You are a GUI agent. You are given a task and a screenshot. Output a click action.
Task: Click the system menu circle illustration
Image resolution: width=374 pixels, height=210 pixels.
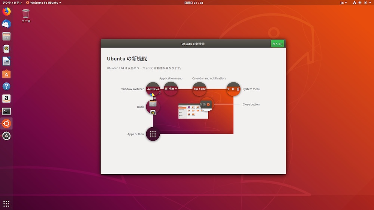pyautogui.click(x=233, y=89)
